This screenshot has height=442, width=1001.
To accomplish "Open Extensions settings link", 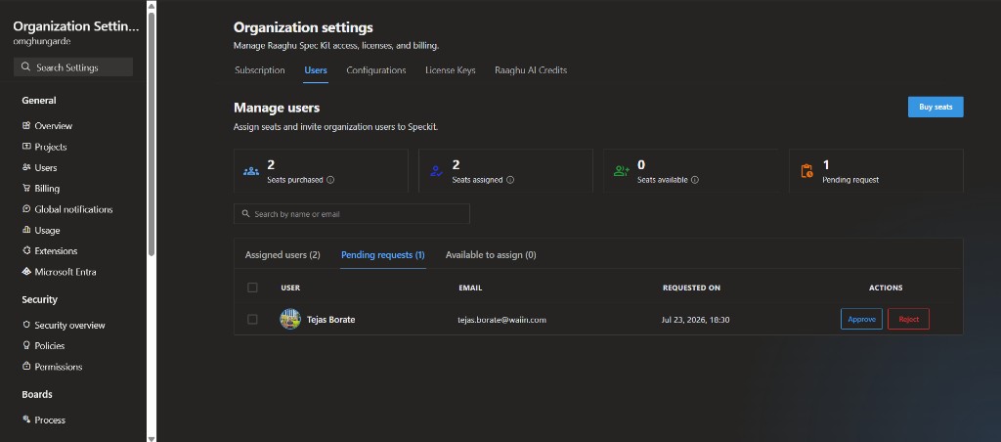I will (x=56, y=251).
